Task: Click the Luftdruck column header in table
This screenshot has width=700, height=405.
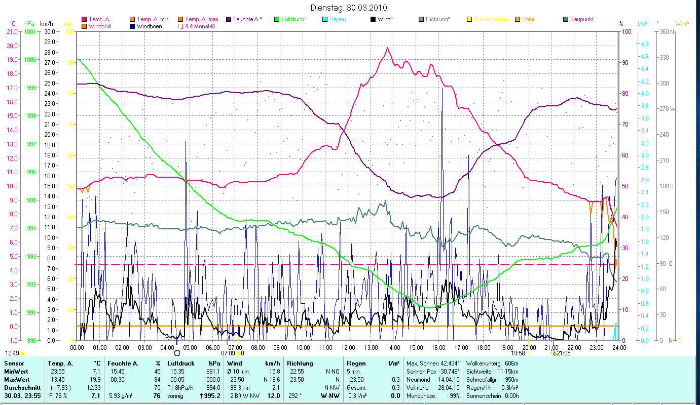Action: (x=180, y=363)
